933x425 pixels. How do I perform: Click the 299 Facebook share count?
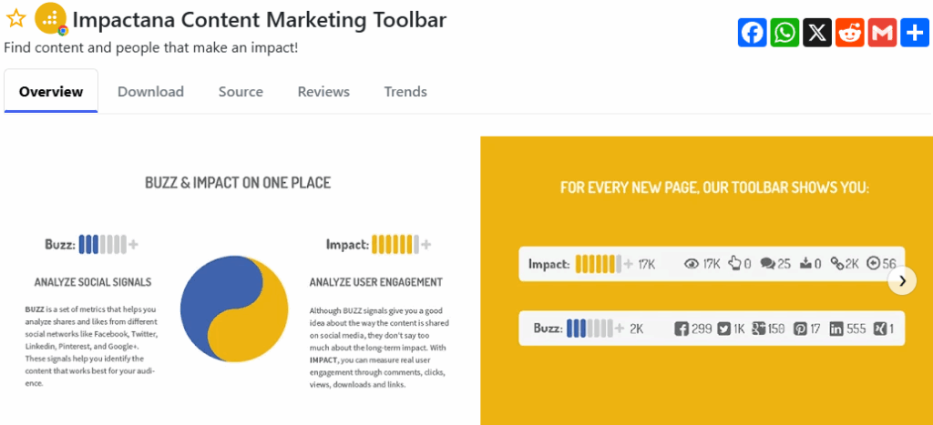(702, 329)
